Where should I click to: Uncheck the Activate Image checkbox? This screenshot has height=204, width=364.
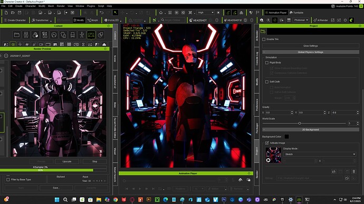tap(267, 143)
